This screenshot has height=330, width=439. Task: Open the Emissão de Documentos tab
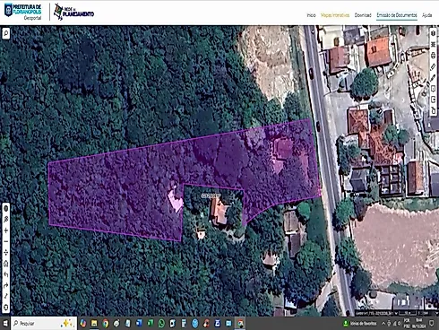coord(397,15)
